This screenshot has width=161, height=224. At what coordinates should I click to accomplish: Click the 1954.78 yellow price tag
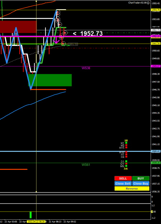click(x=156, y=10)
